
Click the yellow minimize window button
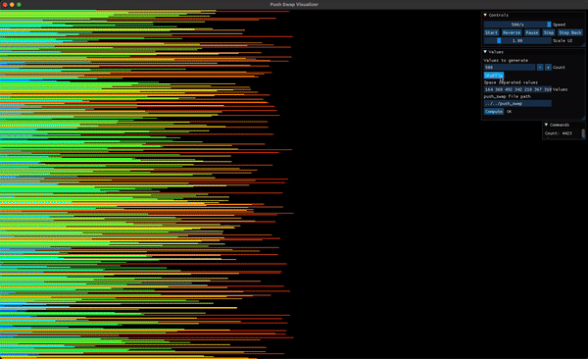[12, 5]
